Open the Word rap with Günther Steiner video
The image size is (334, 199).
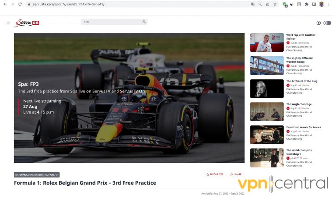(267, 42)
